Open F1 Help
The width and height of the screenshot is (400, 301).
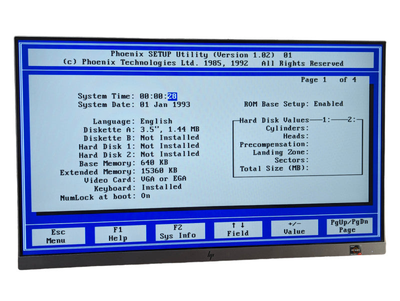120,234
